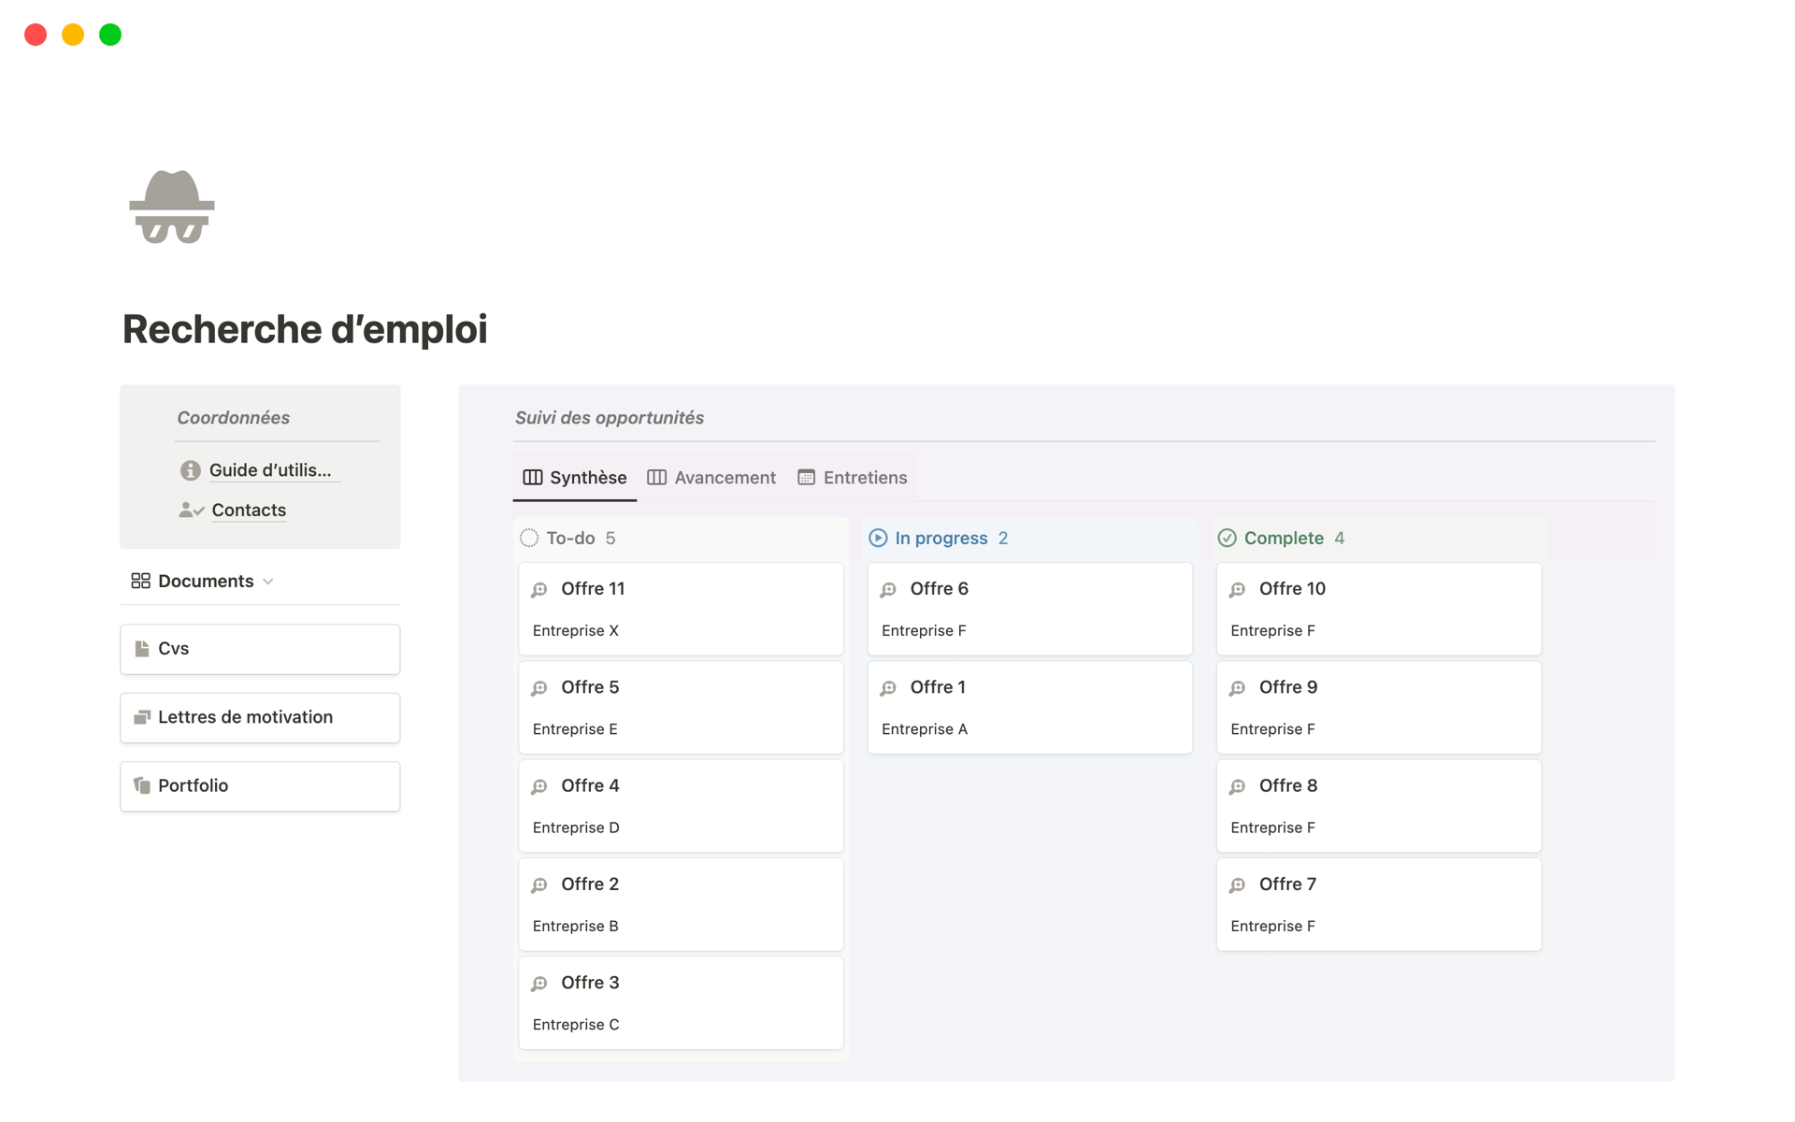The width and height of the screenshot is (1795, 1122).
Task: Click the Lettres de motivation icon
Action: (x=142, y=717)
